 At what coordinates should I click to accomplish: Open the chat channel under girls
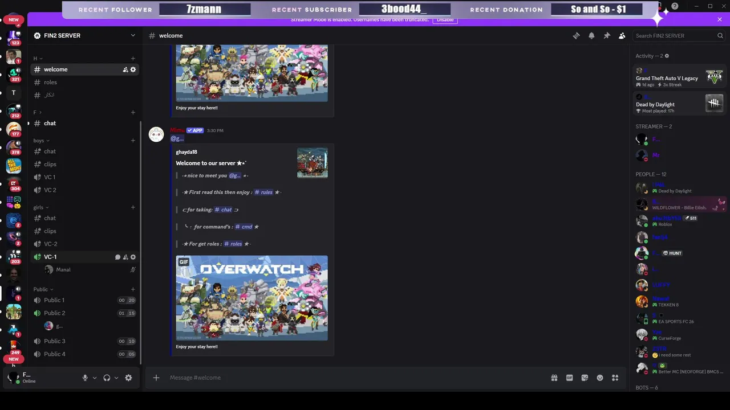84,218
